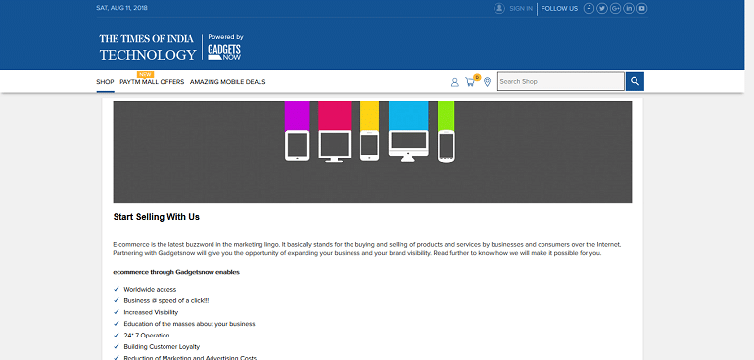Click the user avatar icon beside Sign In

pos(499,8)
